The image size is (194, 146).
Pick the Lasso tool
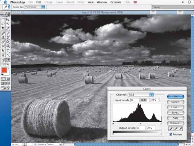tap(3, 24)
